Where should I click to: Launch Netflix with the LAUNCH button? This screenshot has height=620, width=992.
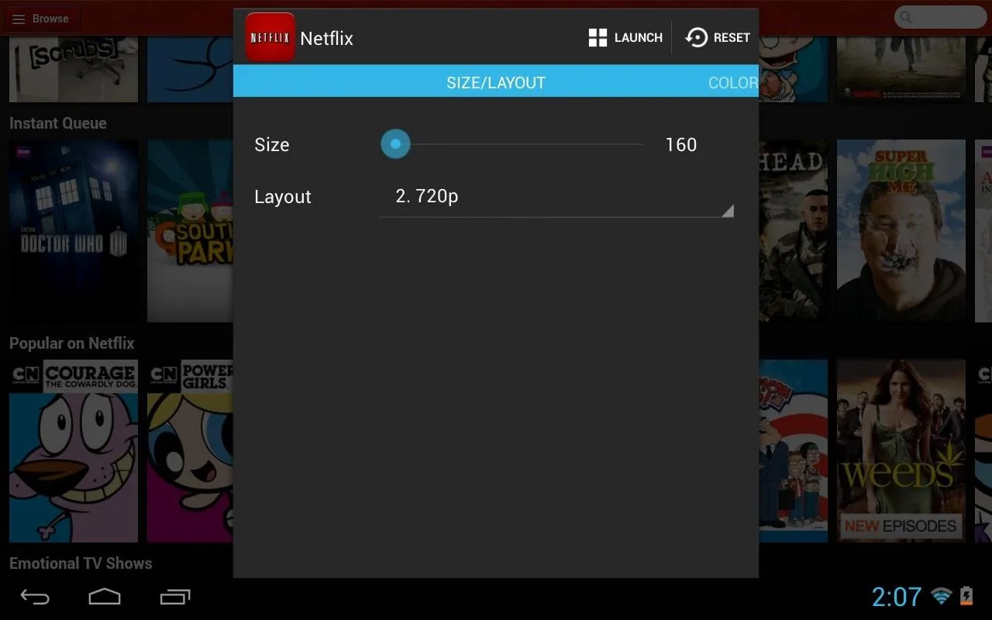(625, 37)
